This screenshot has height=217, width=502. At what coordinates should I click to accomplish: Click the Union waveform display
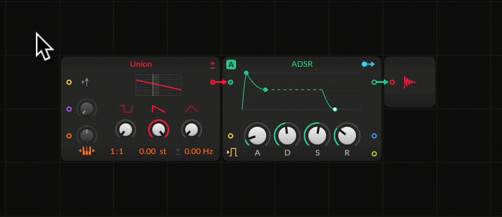[159, 85]
